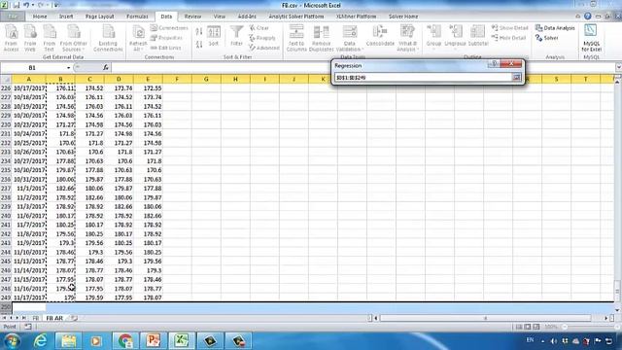Click the Reapply filter button
This screenshot has height=350, width=622.
[x=262, y=38]
